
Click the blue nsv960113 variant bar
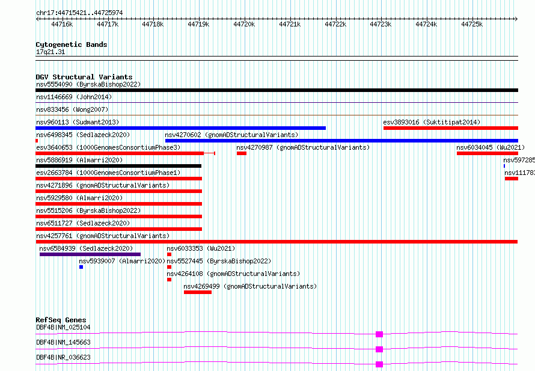180,128
